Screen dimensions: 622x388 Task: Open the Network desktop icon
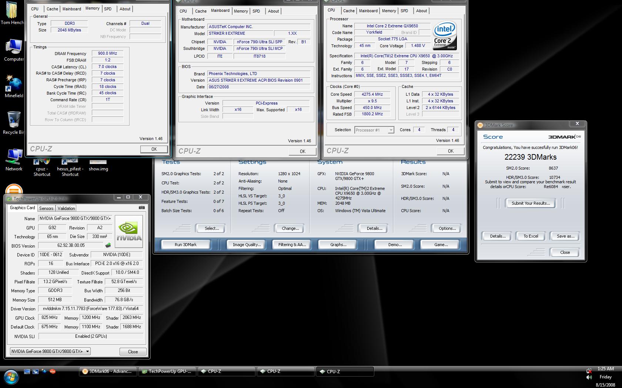(x=14, y=160)
